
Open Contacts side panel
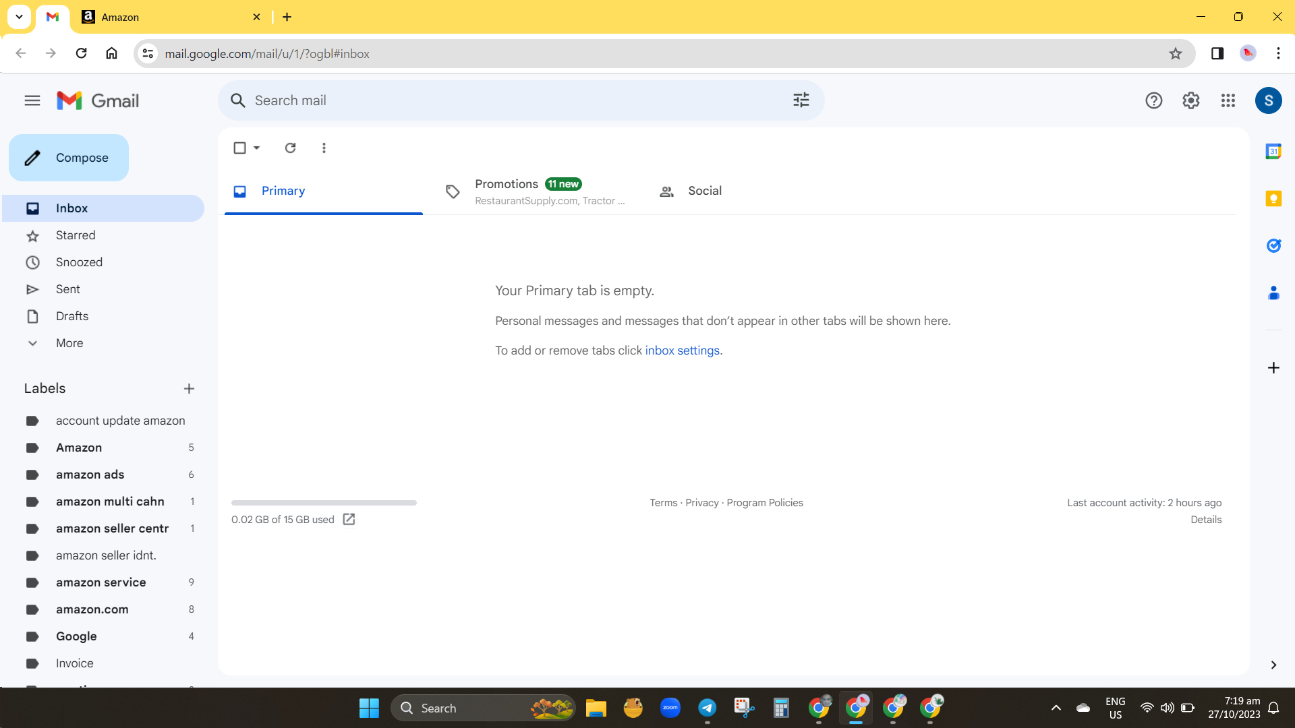tap(1273, 293)
